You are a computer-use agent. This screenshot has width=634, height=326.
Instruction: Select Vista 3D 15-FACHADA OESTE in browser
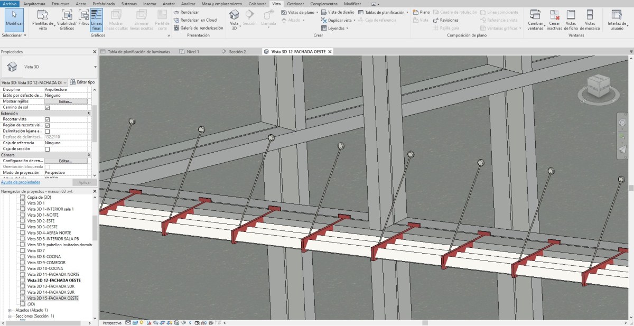click(53, 298)
